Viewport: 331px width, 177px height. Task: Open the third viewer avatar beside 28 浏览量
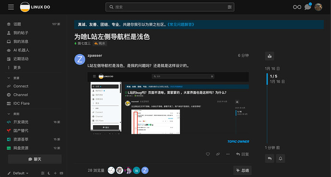click(128, 170)
